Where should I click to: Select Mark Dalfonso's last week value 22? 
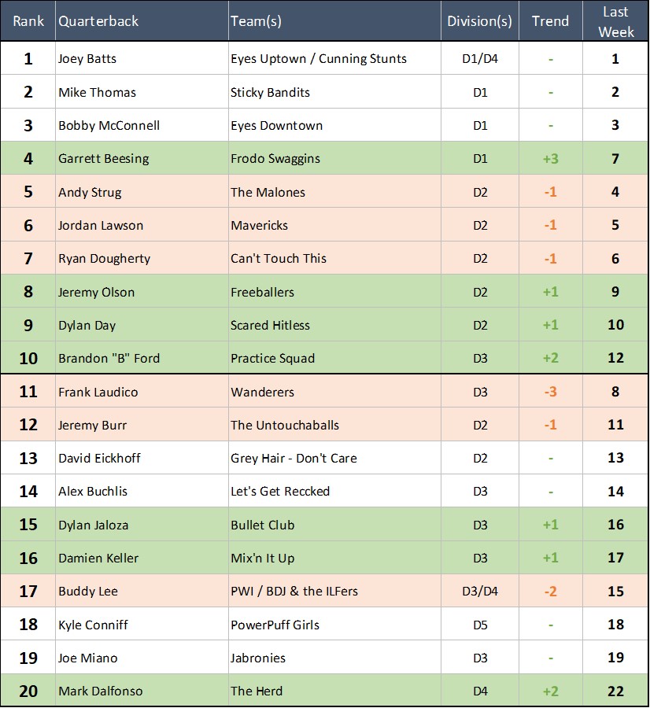(x=615, y=691)
